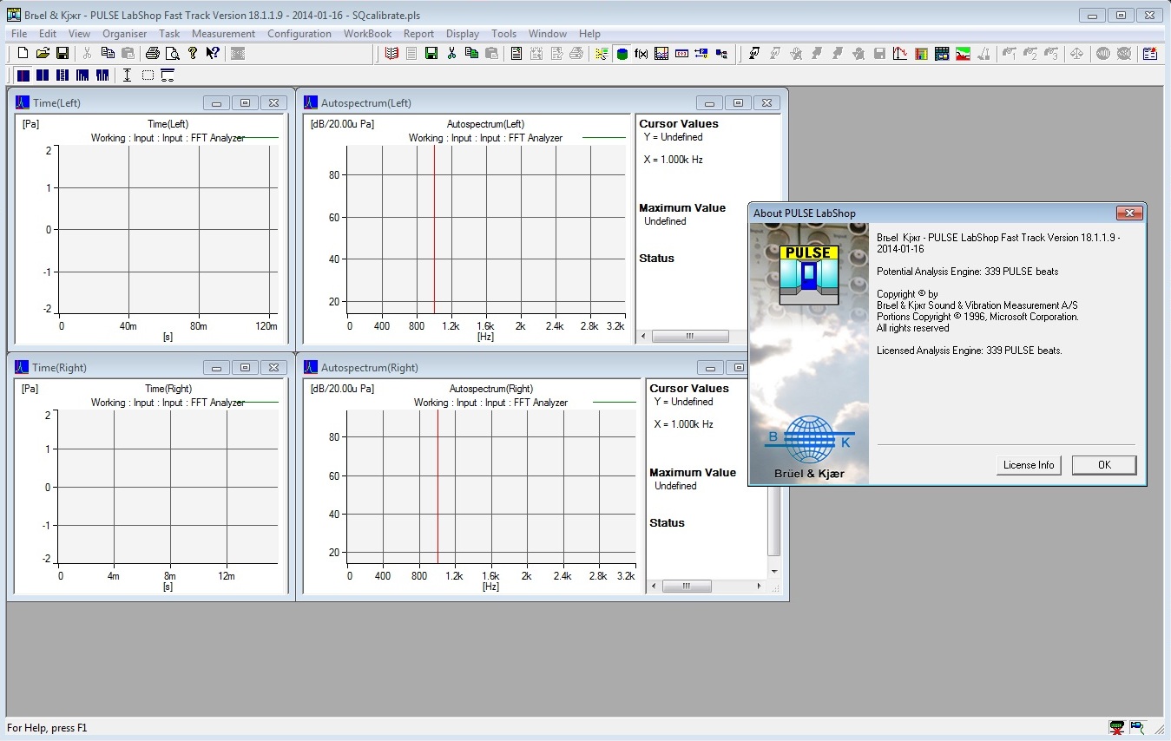The height and width of the screenshot is (741, 1171).
Task: Open the f(x) function organiser icon
Action: tap(641, 54)
